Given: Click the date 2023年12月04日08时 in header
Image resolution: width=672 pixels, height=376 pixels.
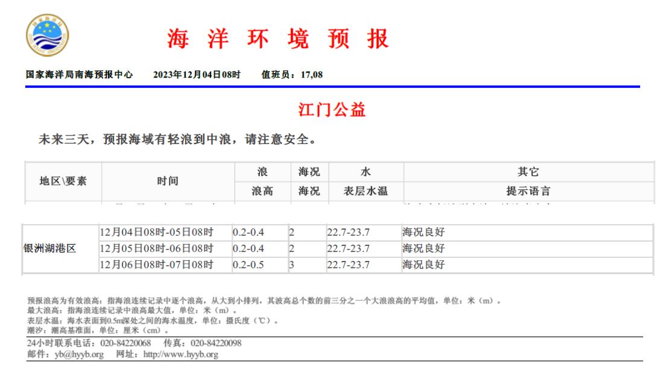Looking at the screenshot, I should tap(197, 75).
